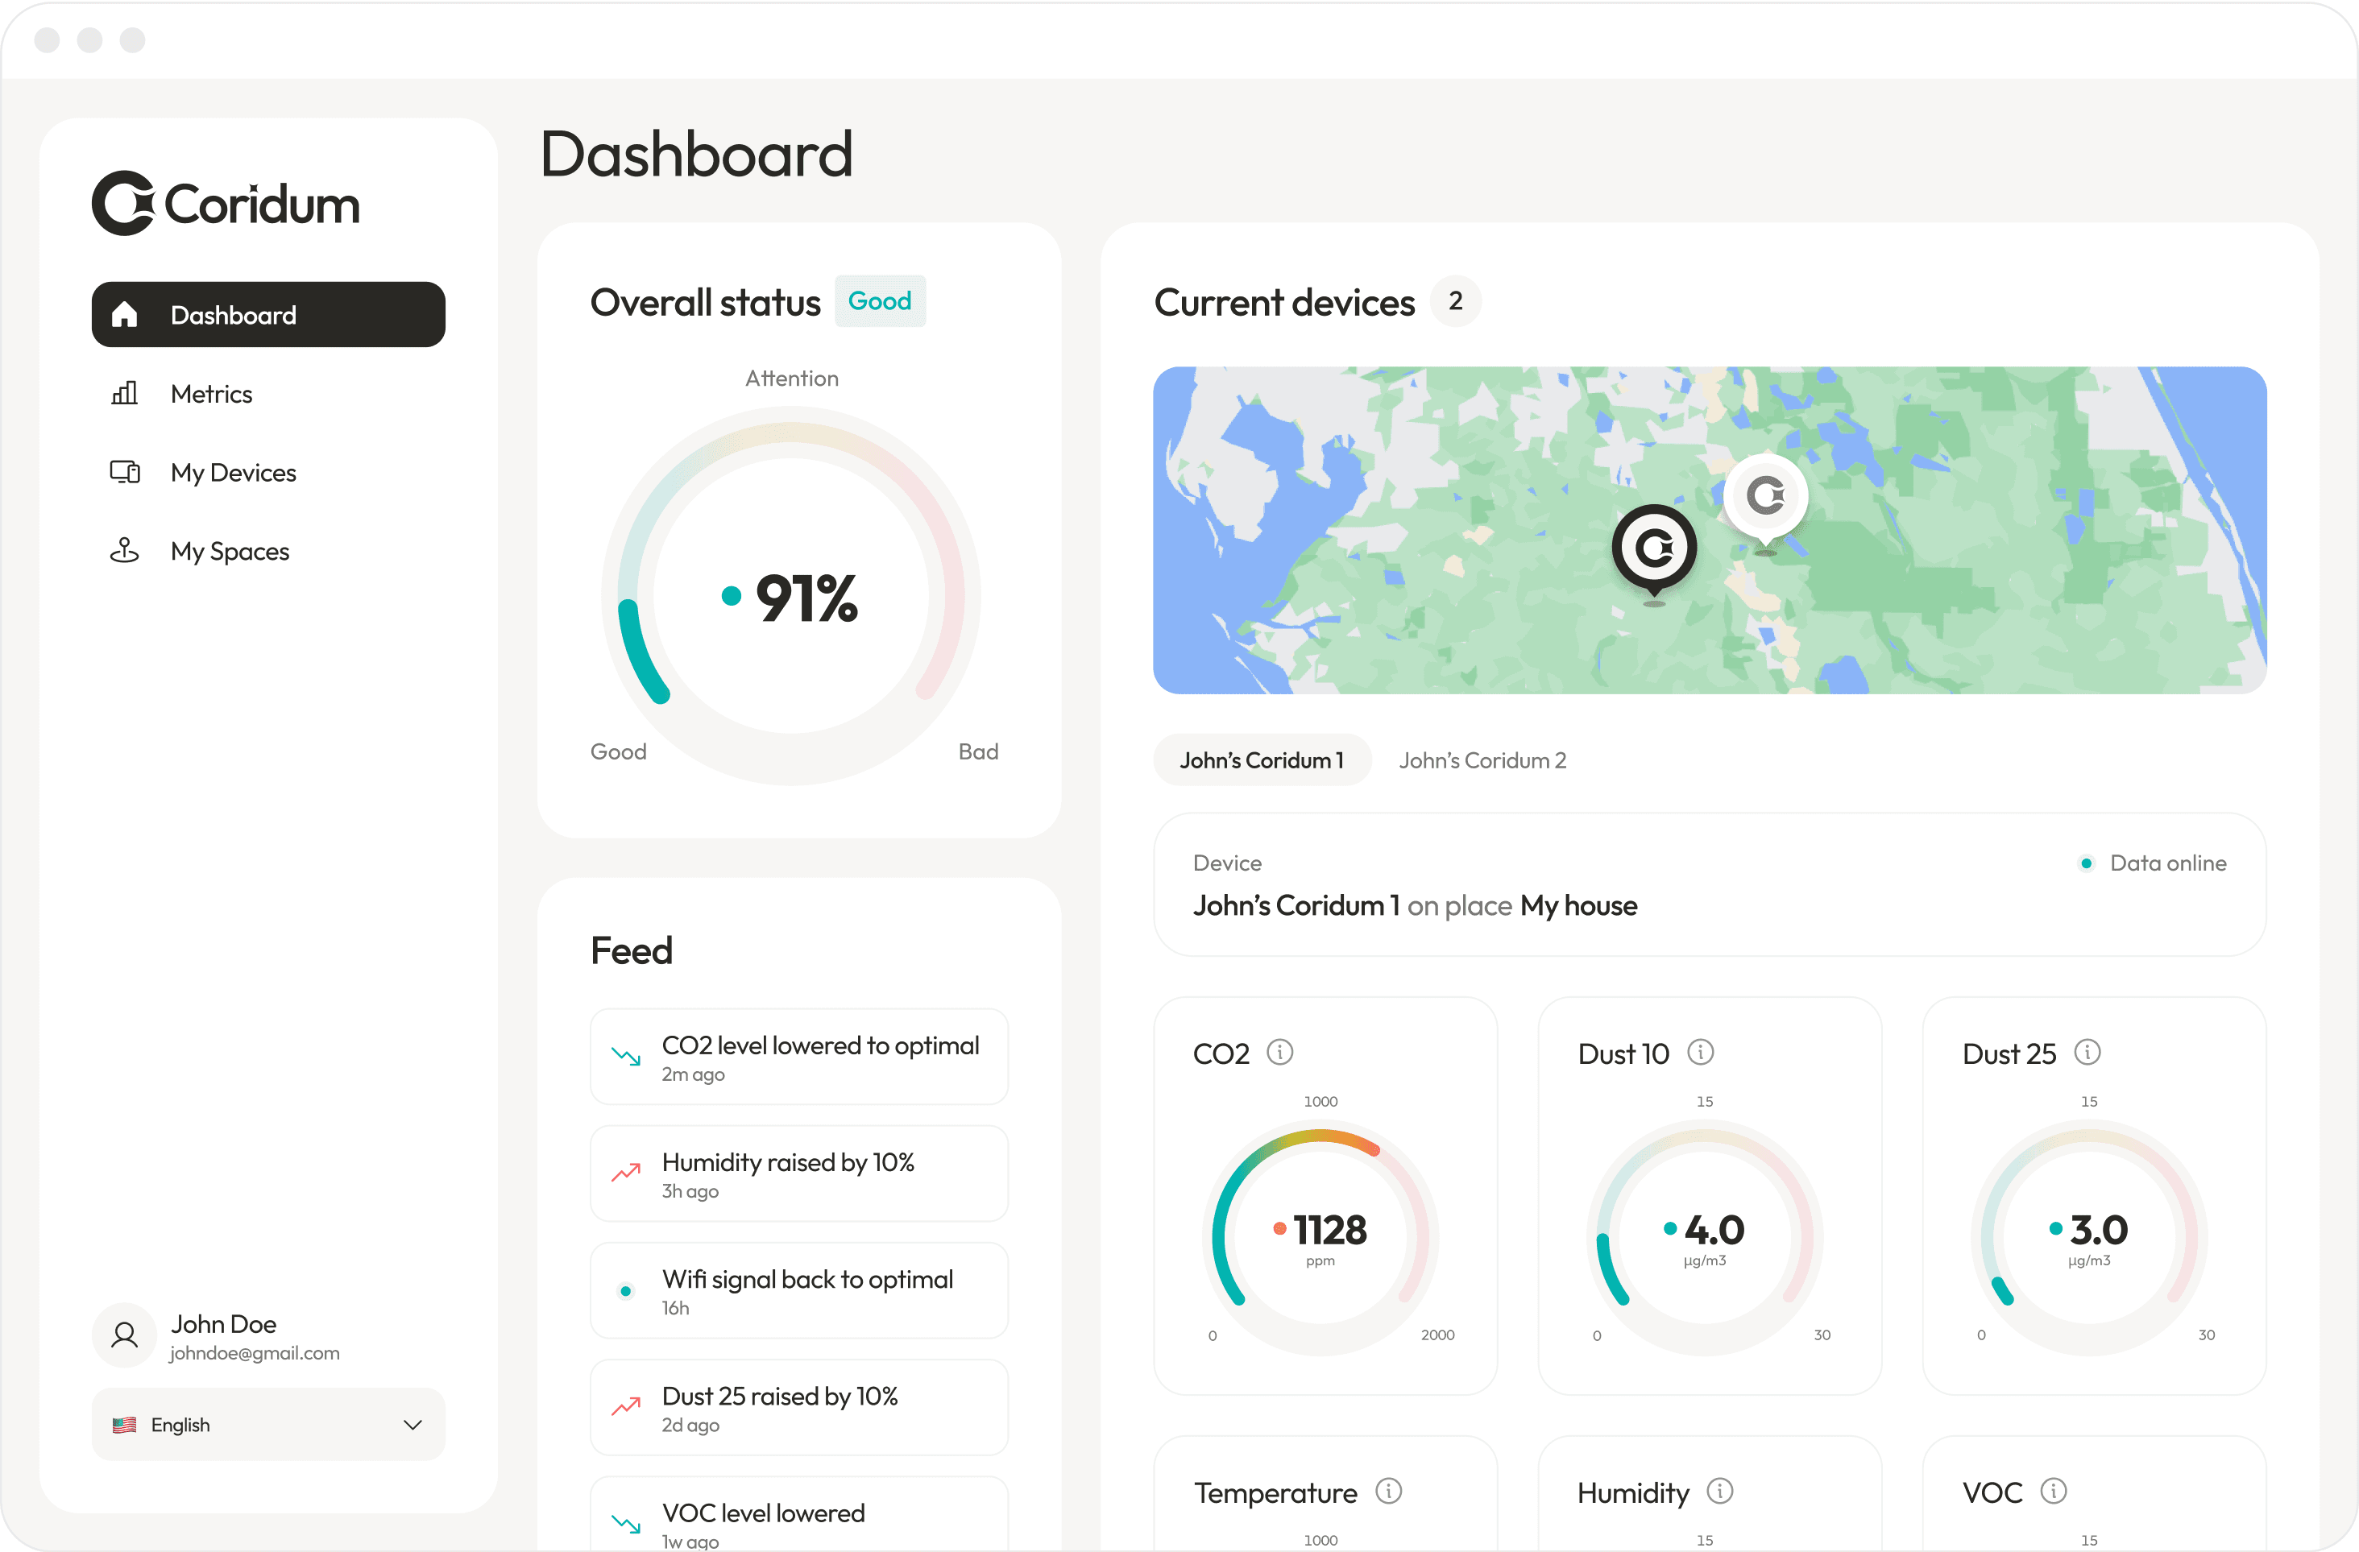Click the device card John's Coridum 1
Image resolution: width=2359 pixels, height=1552 pixels.
pyautogui.click(x=1709, y=885)
